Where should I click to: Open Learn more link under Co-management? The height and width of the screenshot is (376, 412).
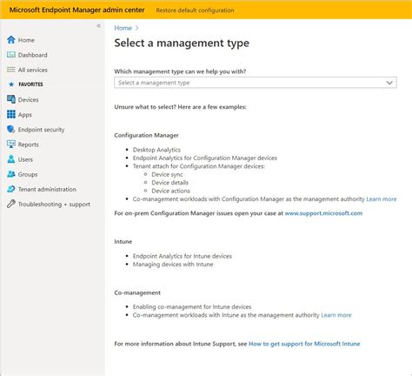[x=336, y=315]
